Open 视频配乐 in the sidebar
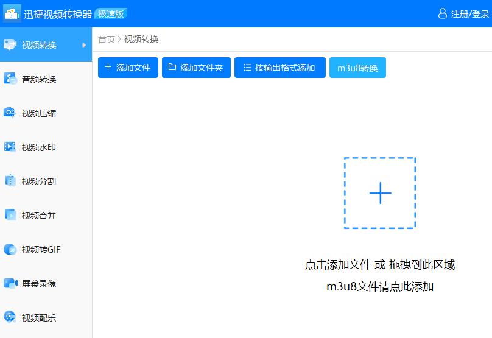The width and height of the screenshot is (492, 338). click(x=46, y=318)
